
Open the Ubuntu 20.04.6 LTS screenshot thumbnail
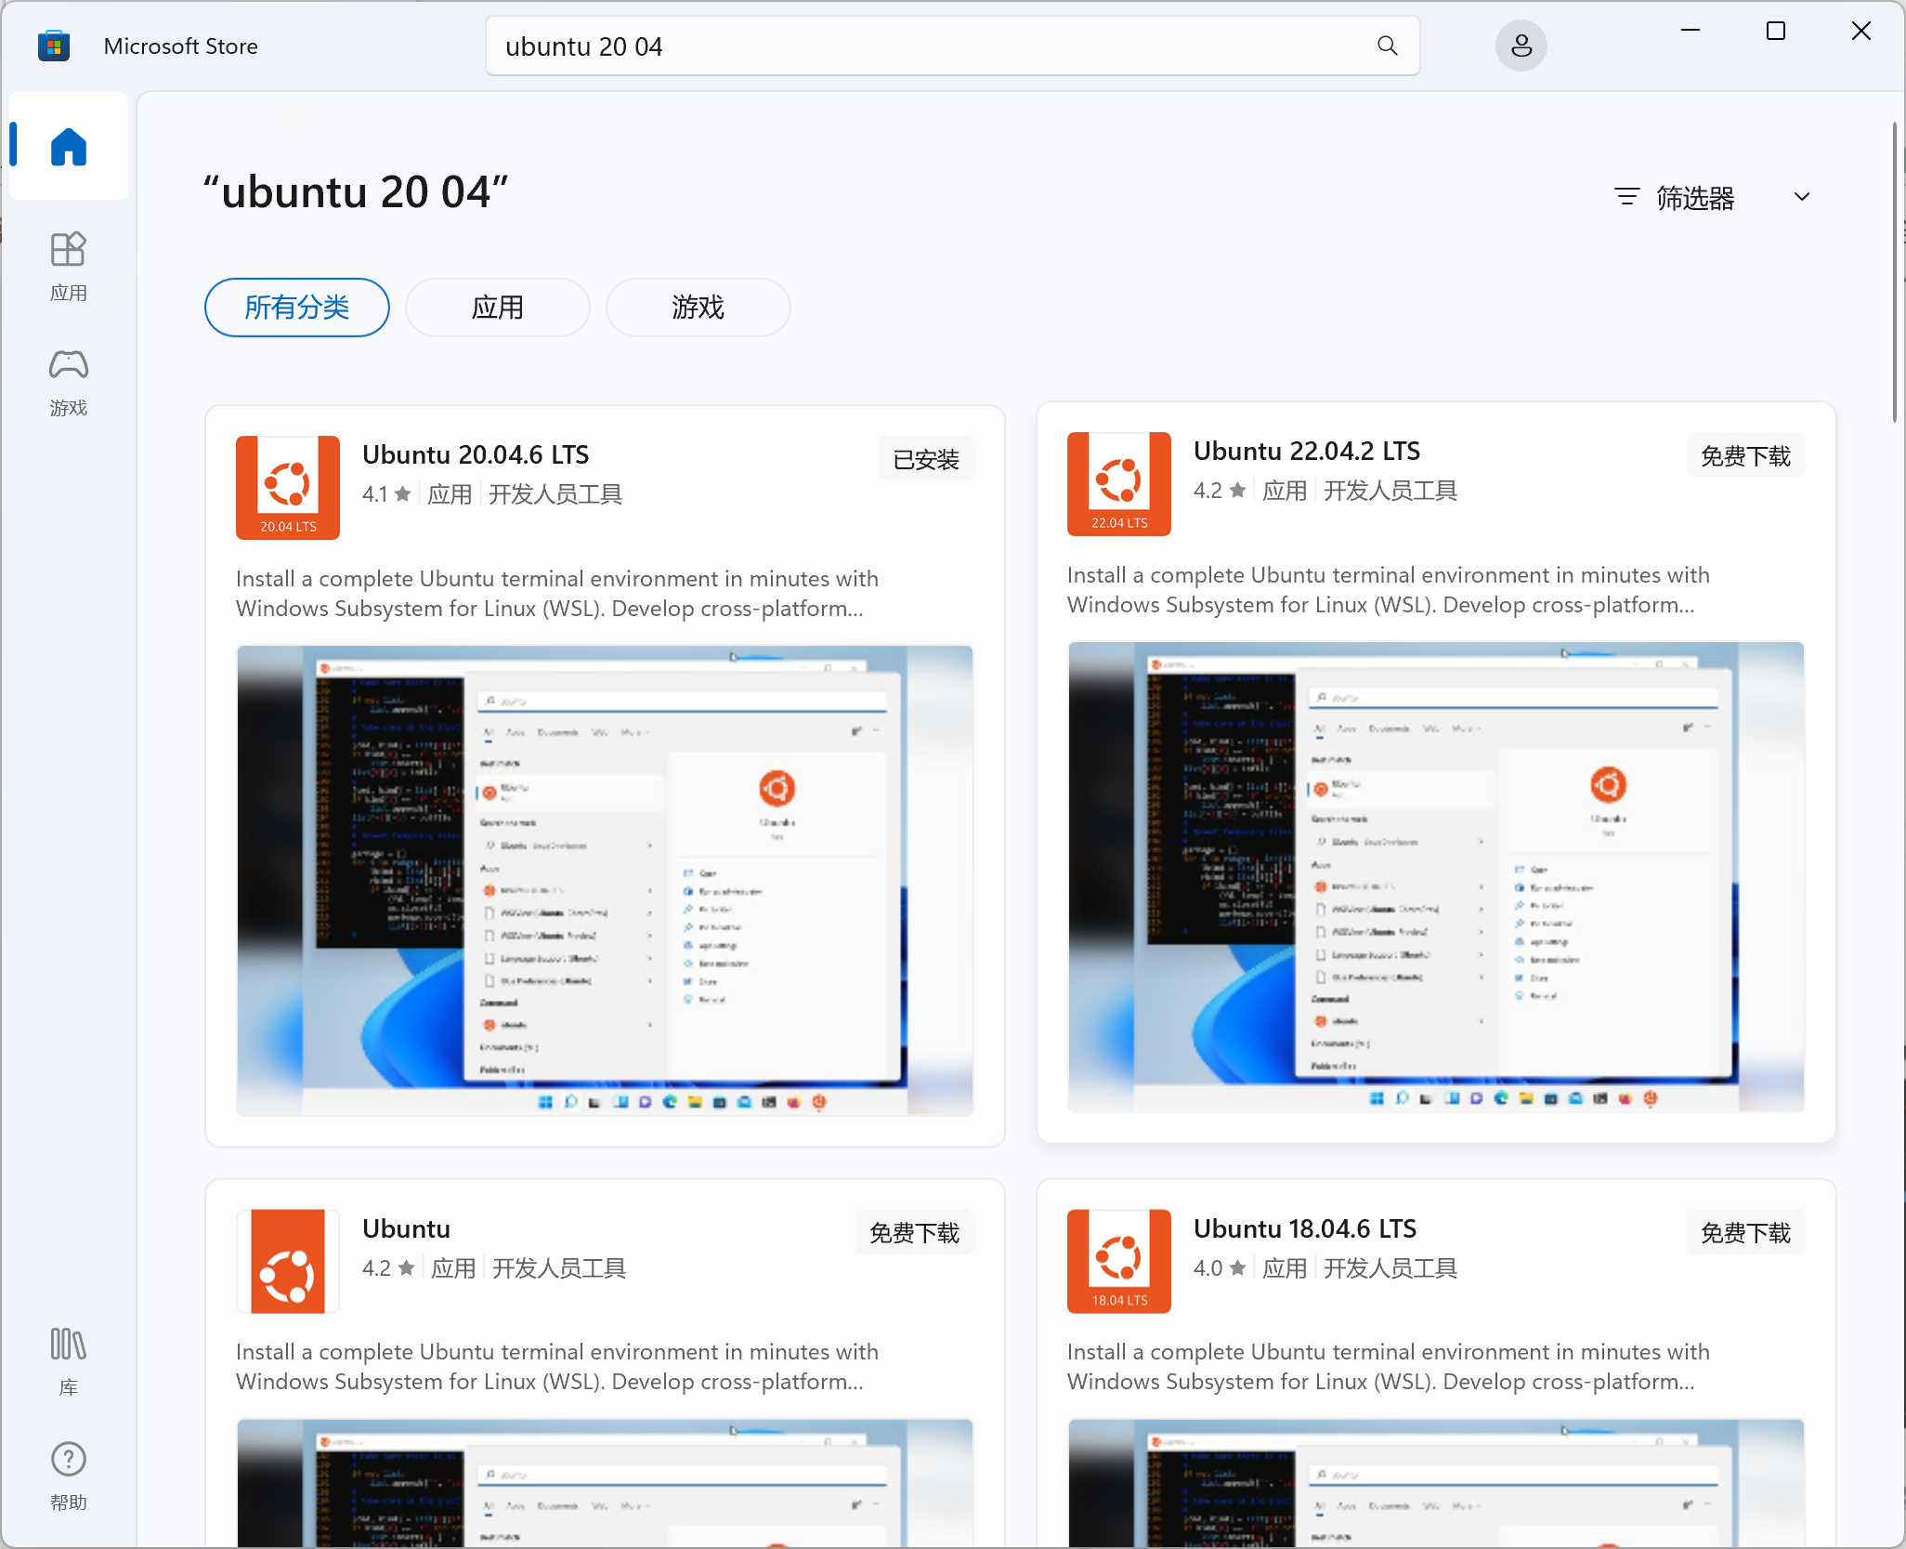tap(605, 879)
